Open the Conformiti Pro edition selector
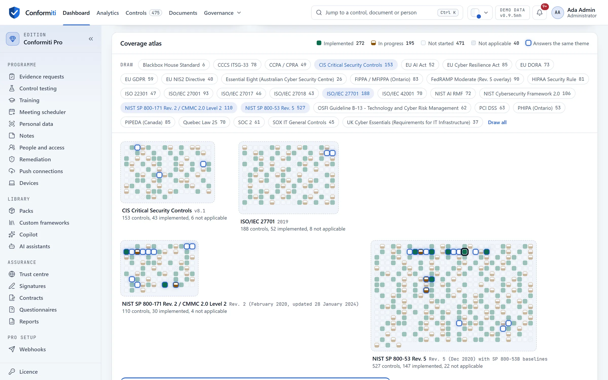Image resolution: width=608 pixels, height=380 pixels. tap(43, 39)
